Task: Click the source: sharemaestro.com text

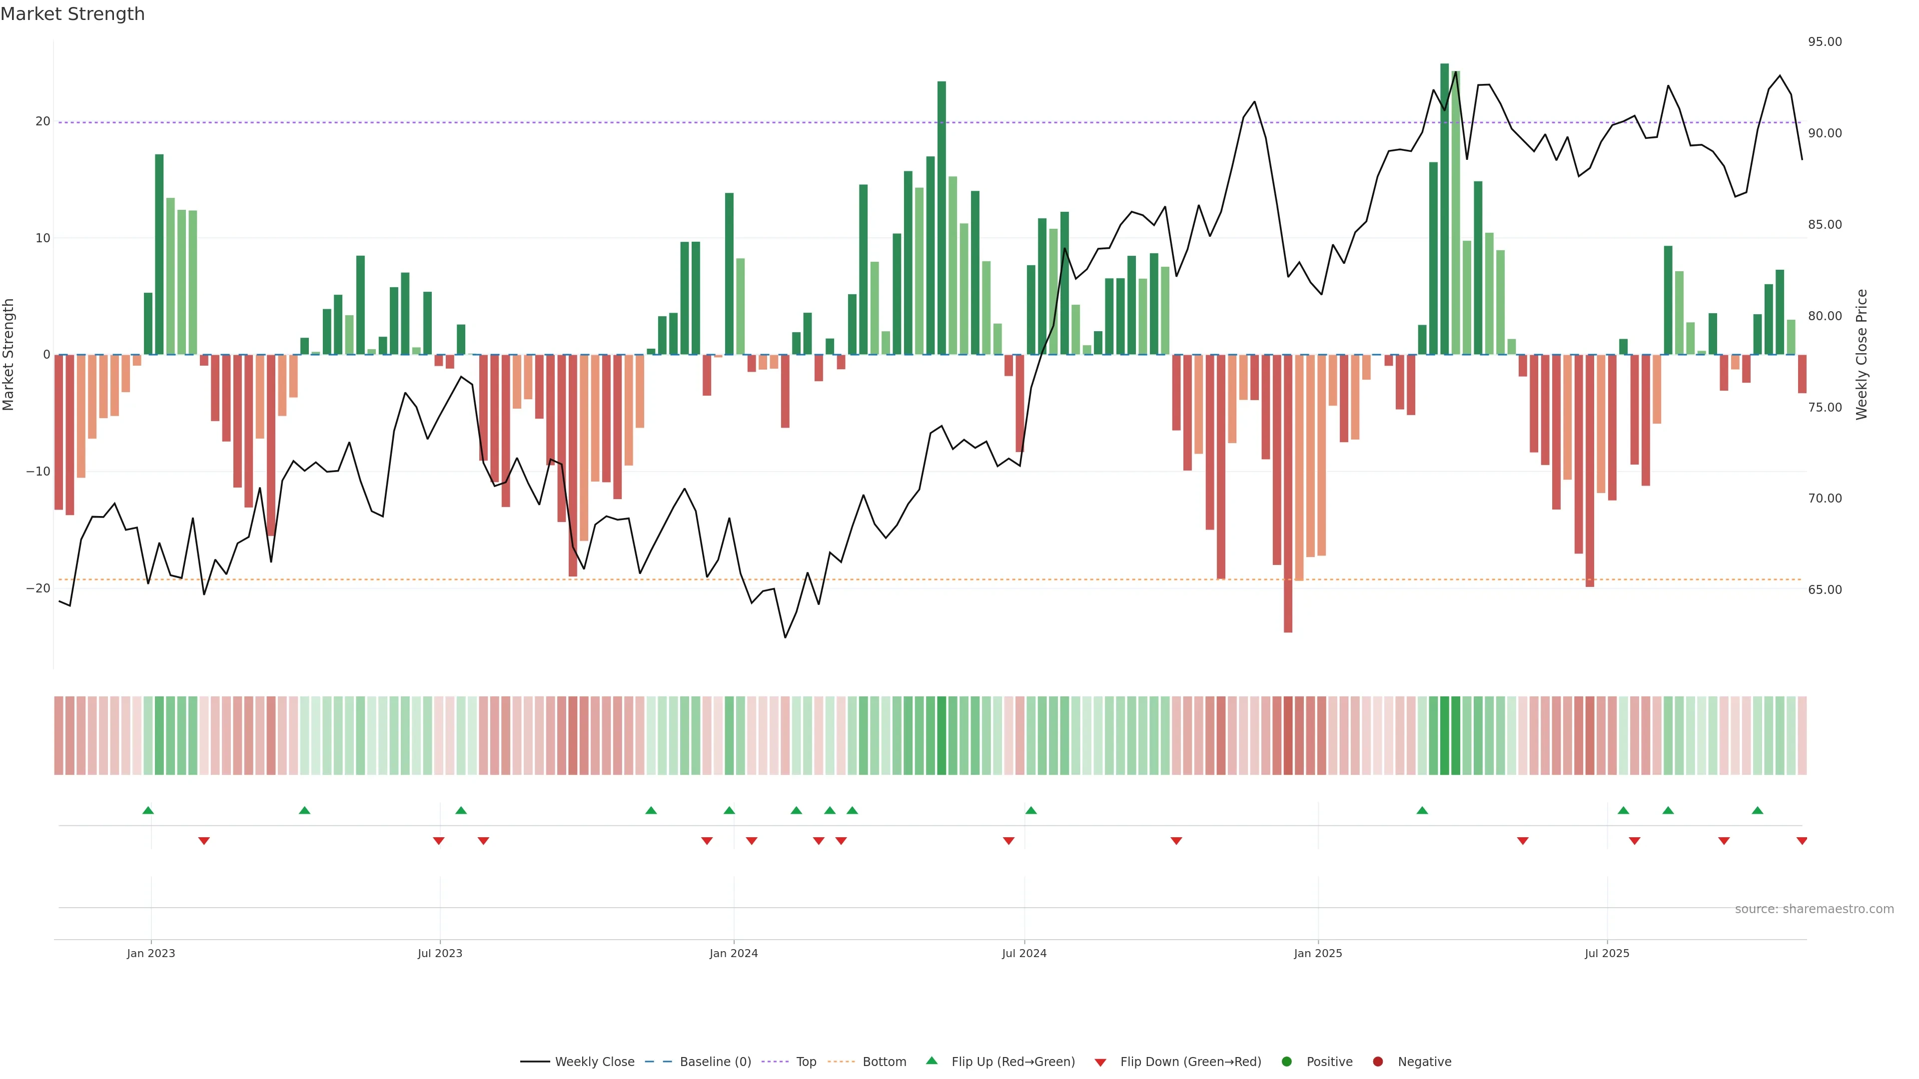Action: (1814, 909)
